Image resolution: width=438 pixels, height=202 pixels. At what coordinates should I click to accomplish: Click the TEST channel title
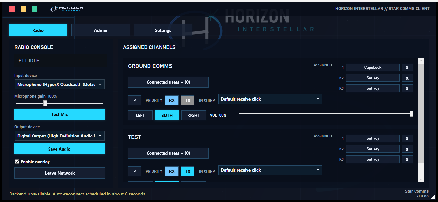coord(134,137)
